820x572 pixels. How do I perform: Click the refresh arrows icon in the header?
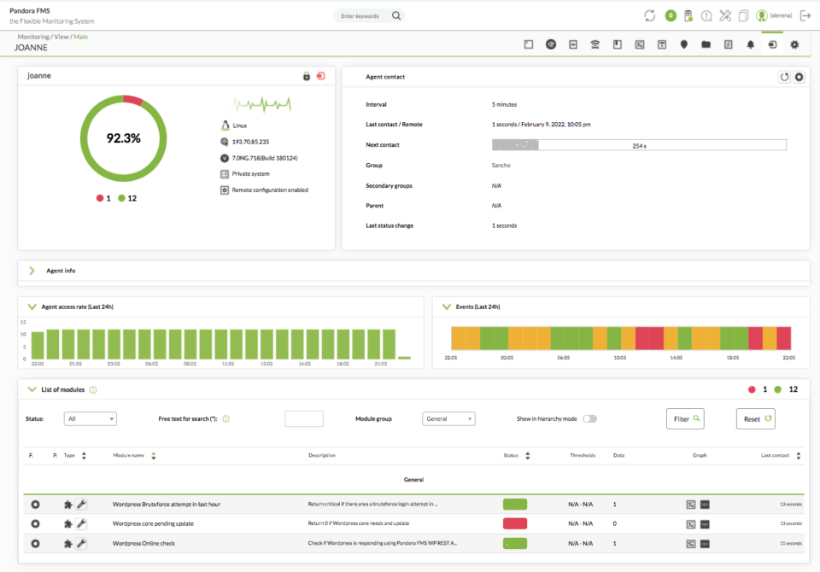click(649, 15)
